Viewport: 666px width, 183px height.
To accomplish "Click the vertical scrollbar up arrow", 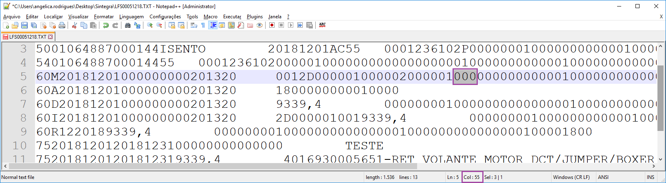I will click(x=661, y=46).
